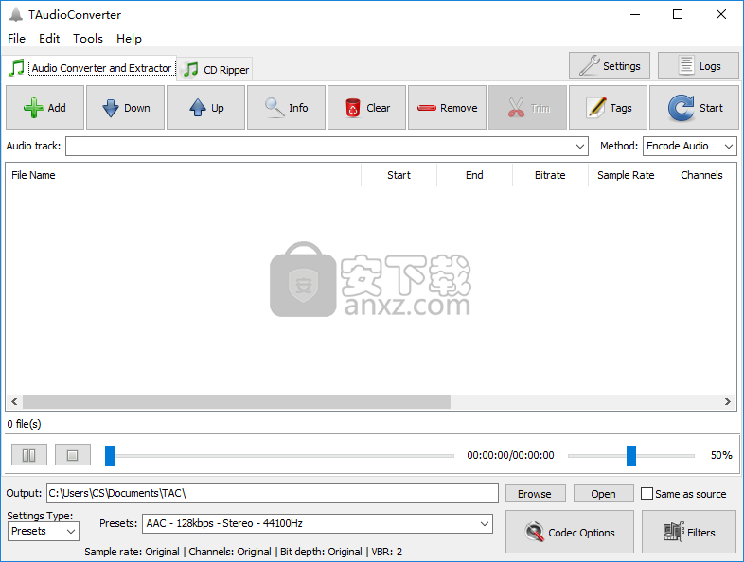Image resolution: width=744 pixels, height=562 pixels.
Task: Open the Tools menu
Action: pyautogui.click(x=88, y=39)
